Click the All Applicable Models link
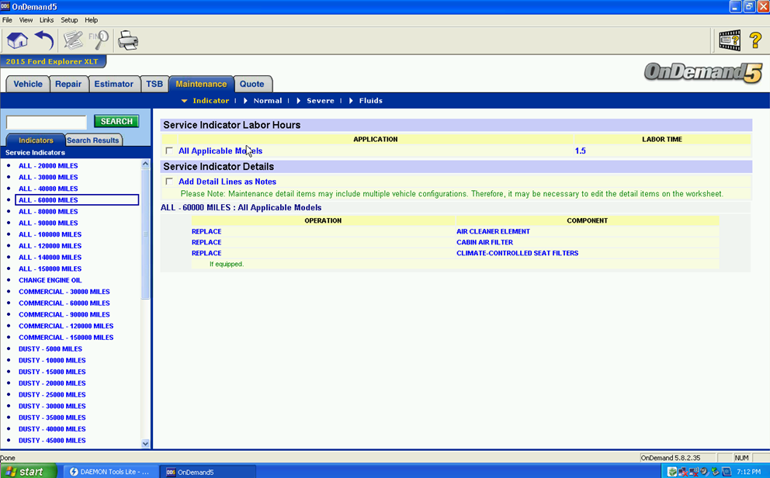This screenshot has width=770, height=478. 220,151
